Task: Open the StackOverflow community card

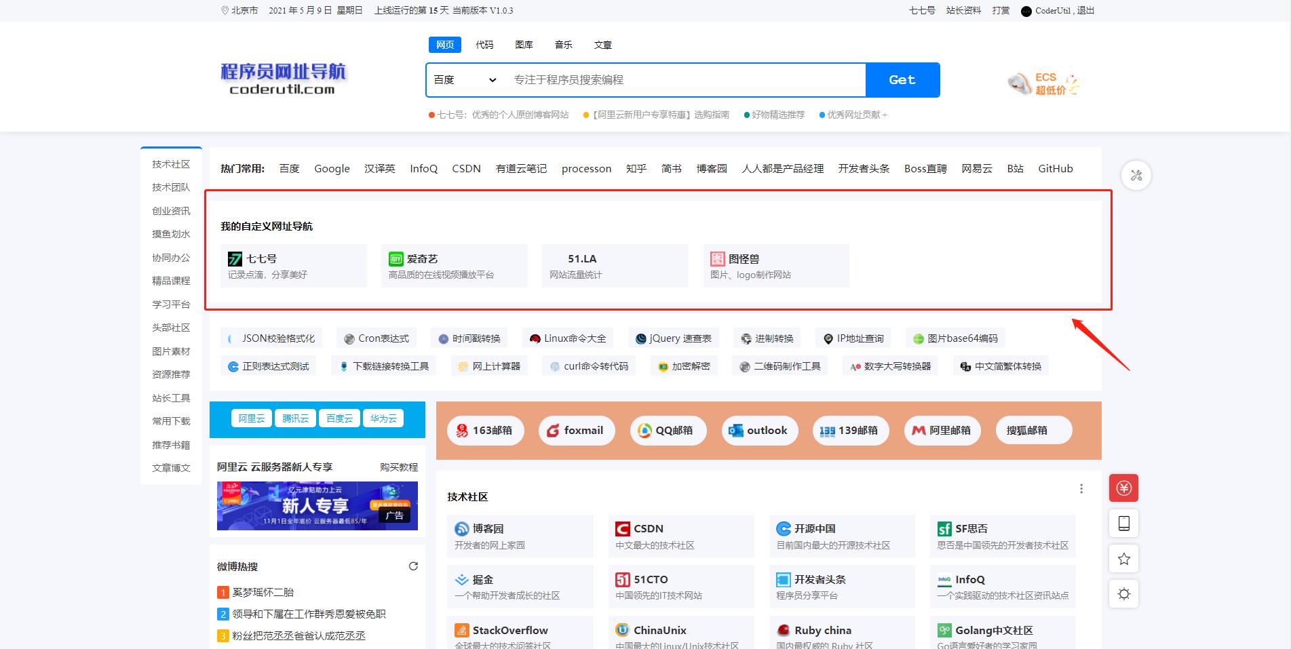Action: (520, 633)
